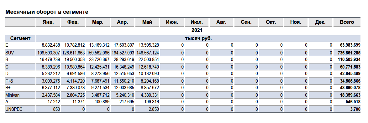Select the Сегмент header cell

click(x=20, y=38)
